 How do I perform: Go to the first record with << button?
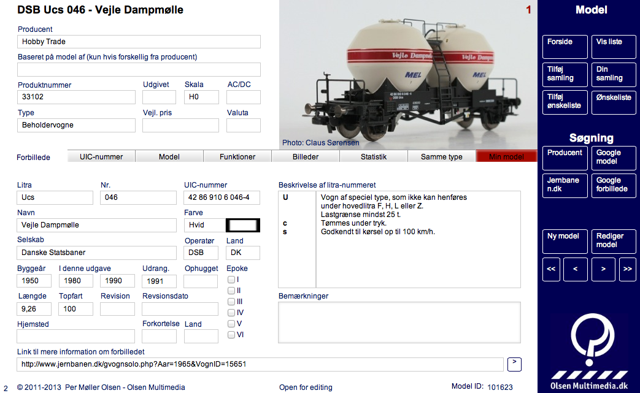tap(551, 269)
